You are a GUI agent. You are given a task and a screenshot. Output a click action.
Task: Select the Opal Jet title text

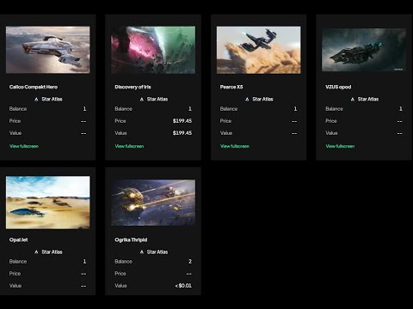coord(19,239)
